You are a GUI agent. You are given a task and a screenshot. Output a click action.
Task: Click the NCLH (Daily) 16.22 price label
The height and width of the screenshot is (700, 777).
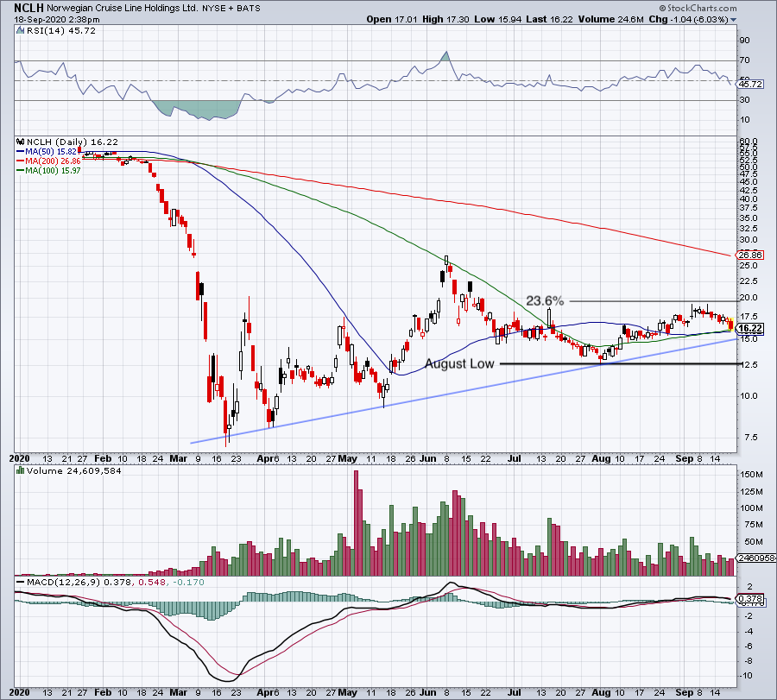coord(73,142)
